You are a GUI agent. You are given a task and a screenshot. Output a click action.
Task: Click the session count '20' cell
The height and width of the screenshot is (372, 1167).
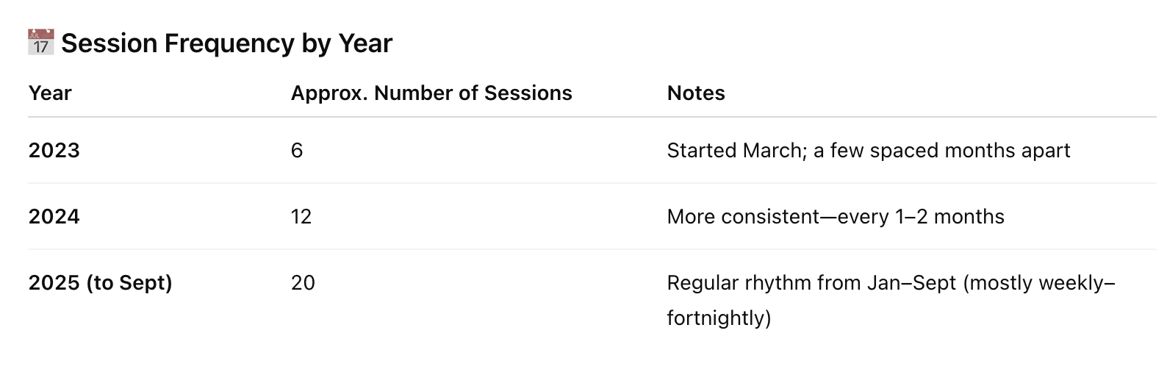point(303,283)
